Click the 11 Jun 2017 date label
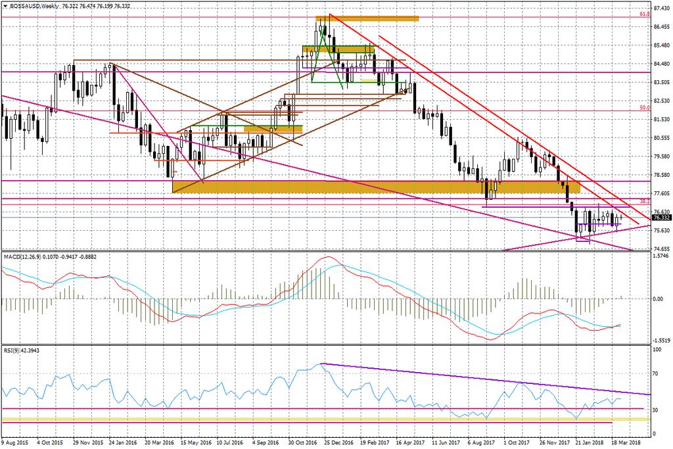Image resolution: width=673 pixels, height=449 pixels. [x=446, y=442]
